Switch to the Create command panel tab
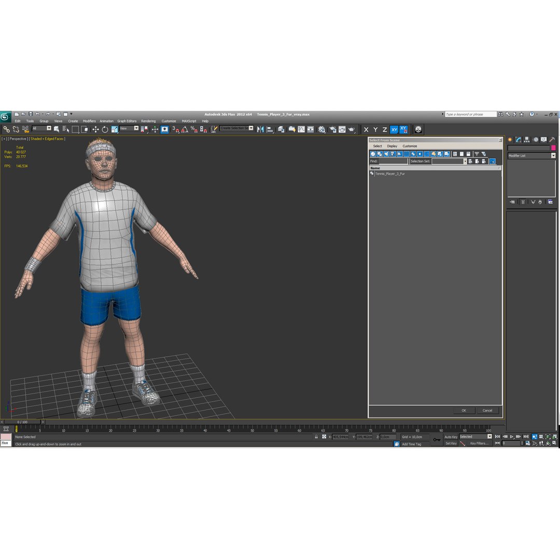Viewport: 560px width, 560px height. (510, 139)
